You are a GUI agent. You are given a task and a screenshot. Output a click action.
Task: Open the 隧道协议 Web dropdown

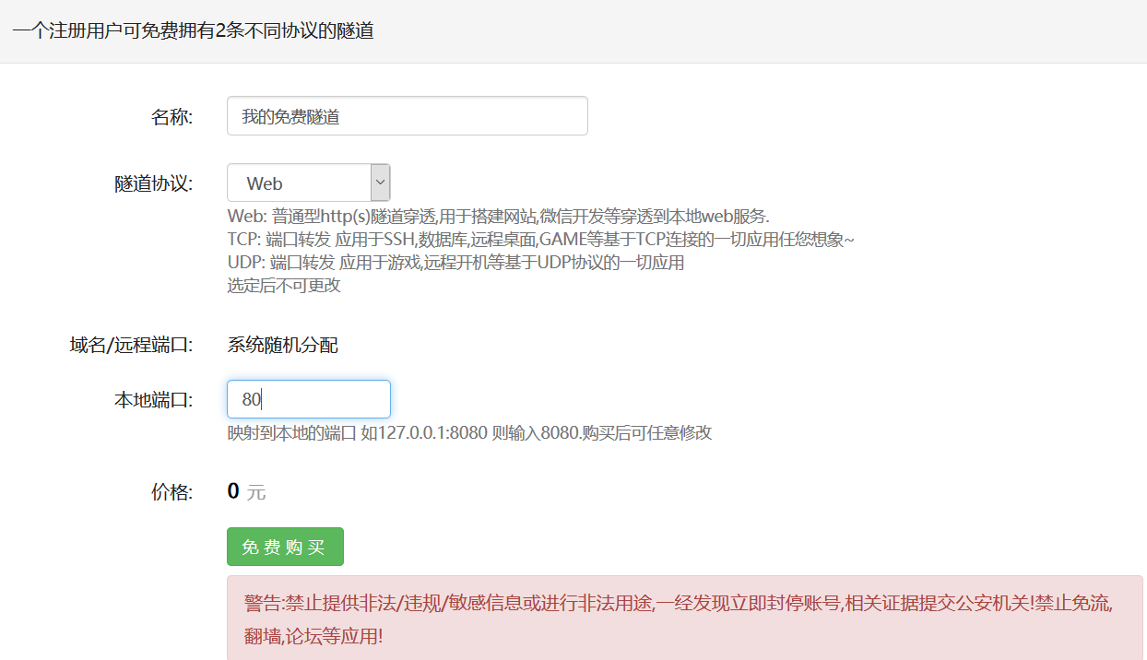pyautogui.click(x=309, y=183)
